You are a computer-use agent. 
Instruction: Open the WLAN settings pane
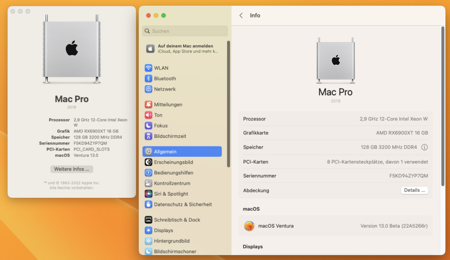pos(182,68)
